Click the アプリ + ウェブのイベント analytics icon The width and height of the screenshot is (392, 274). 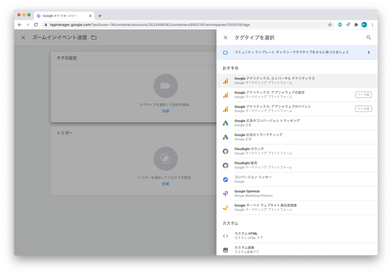pos(225,109)
